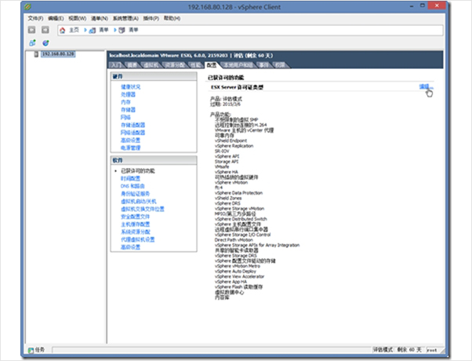Switch to the 本地用户和组 tab
The width and height of the screenshot is (472, 361).
click(x=238, y=65)
